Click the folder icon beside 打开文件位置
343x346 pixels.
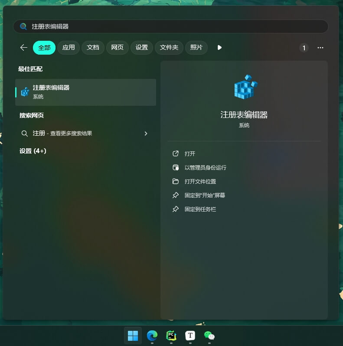coord(176,181)
